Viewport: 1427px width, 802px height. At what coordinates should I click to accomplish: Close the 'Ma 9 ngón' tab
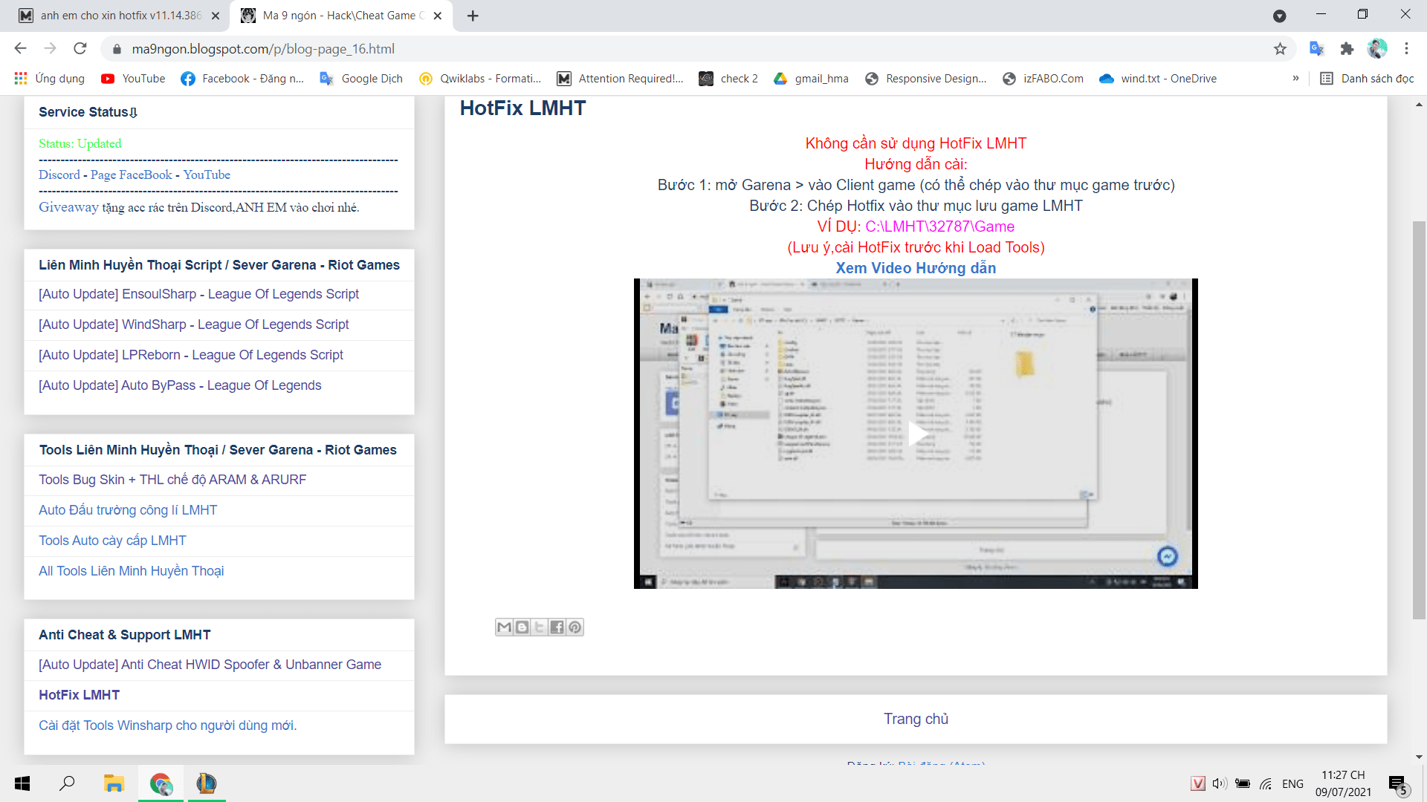pos(438,16)
